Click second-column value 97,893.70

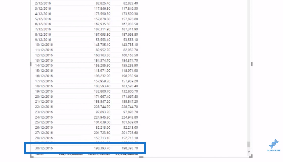131,112
